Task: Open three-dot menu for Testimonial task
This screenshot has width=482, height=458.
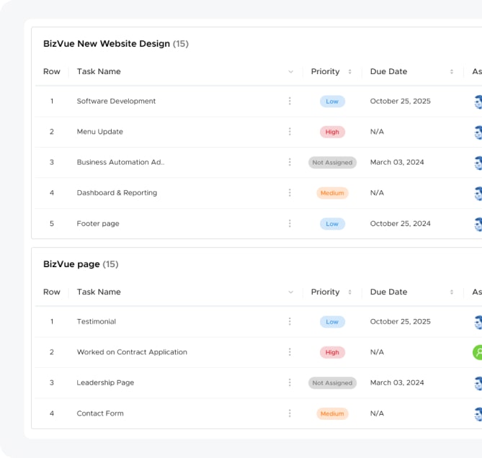Action: coord(290,322)
